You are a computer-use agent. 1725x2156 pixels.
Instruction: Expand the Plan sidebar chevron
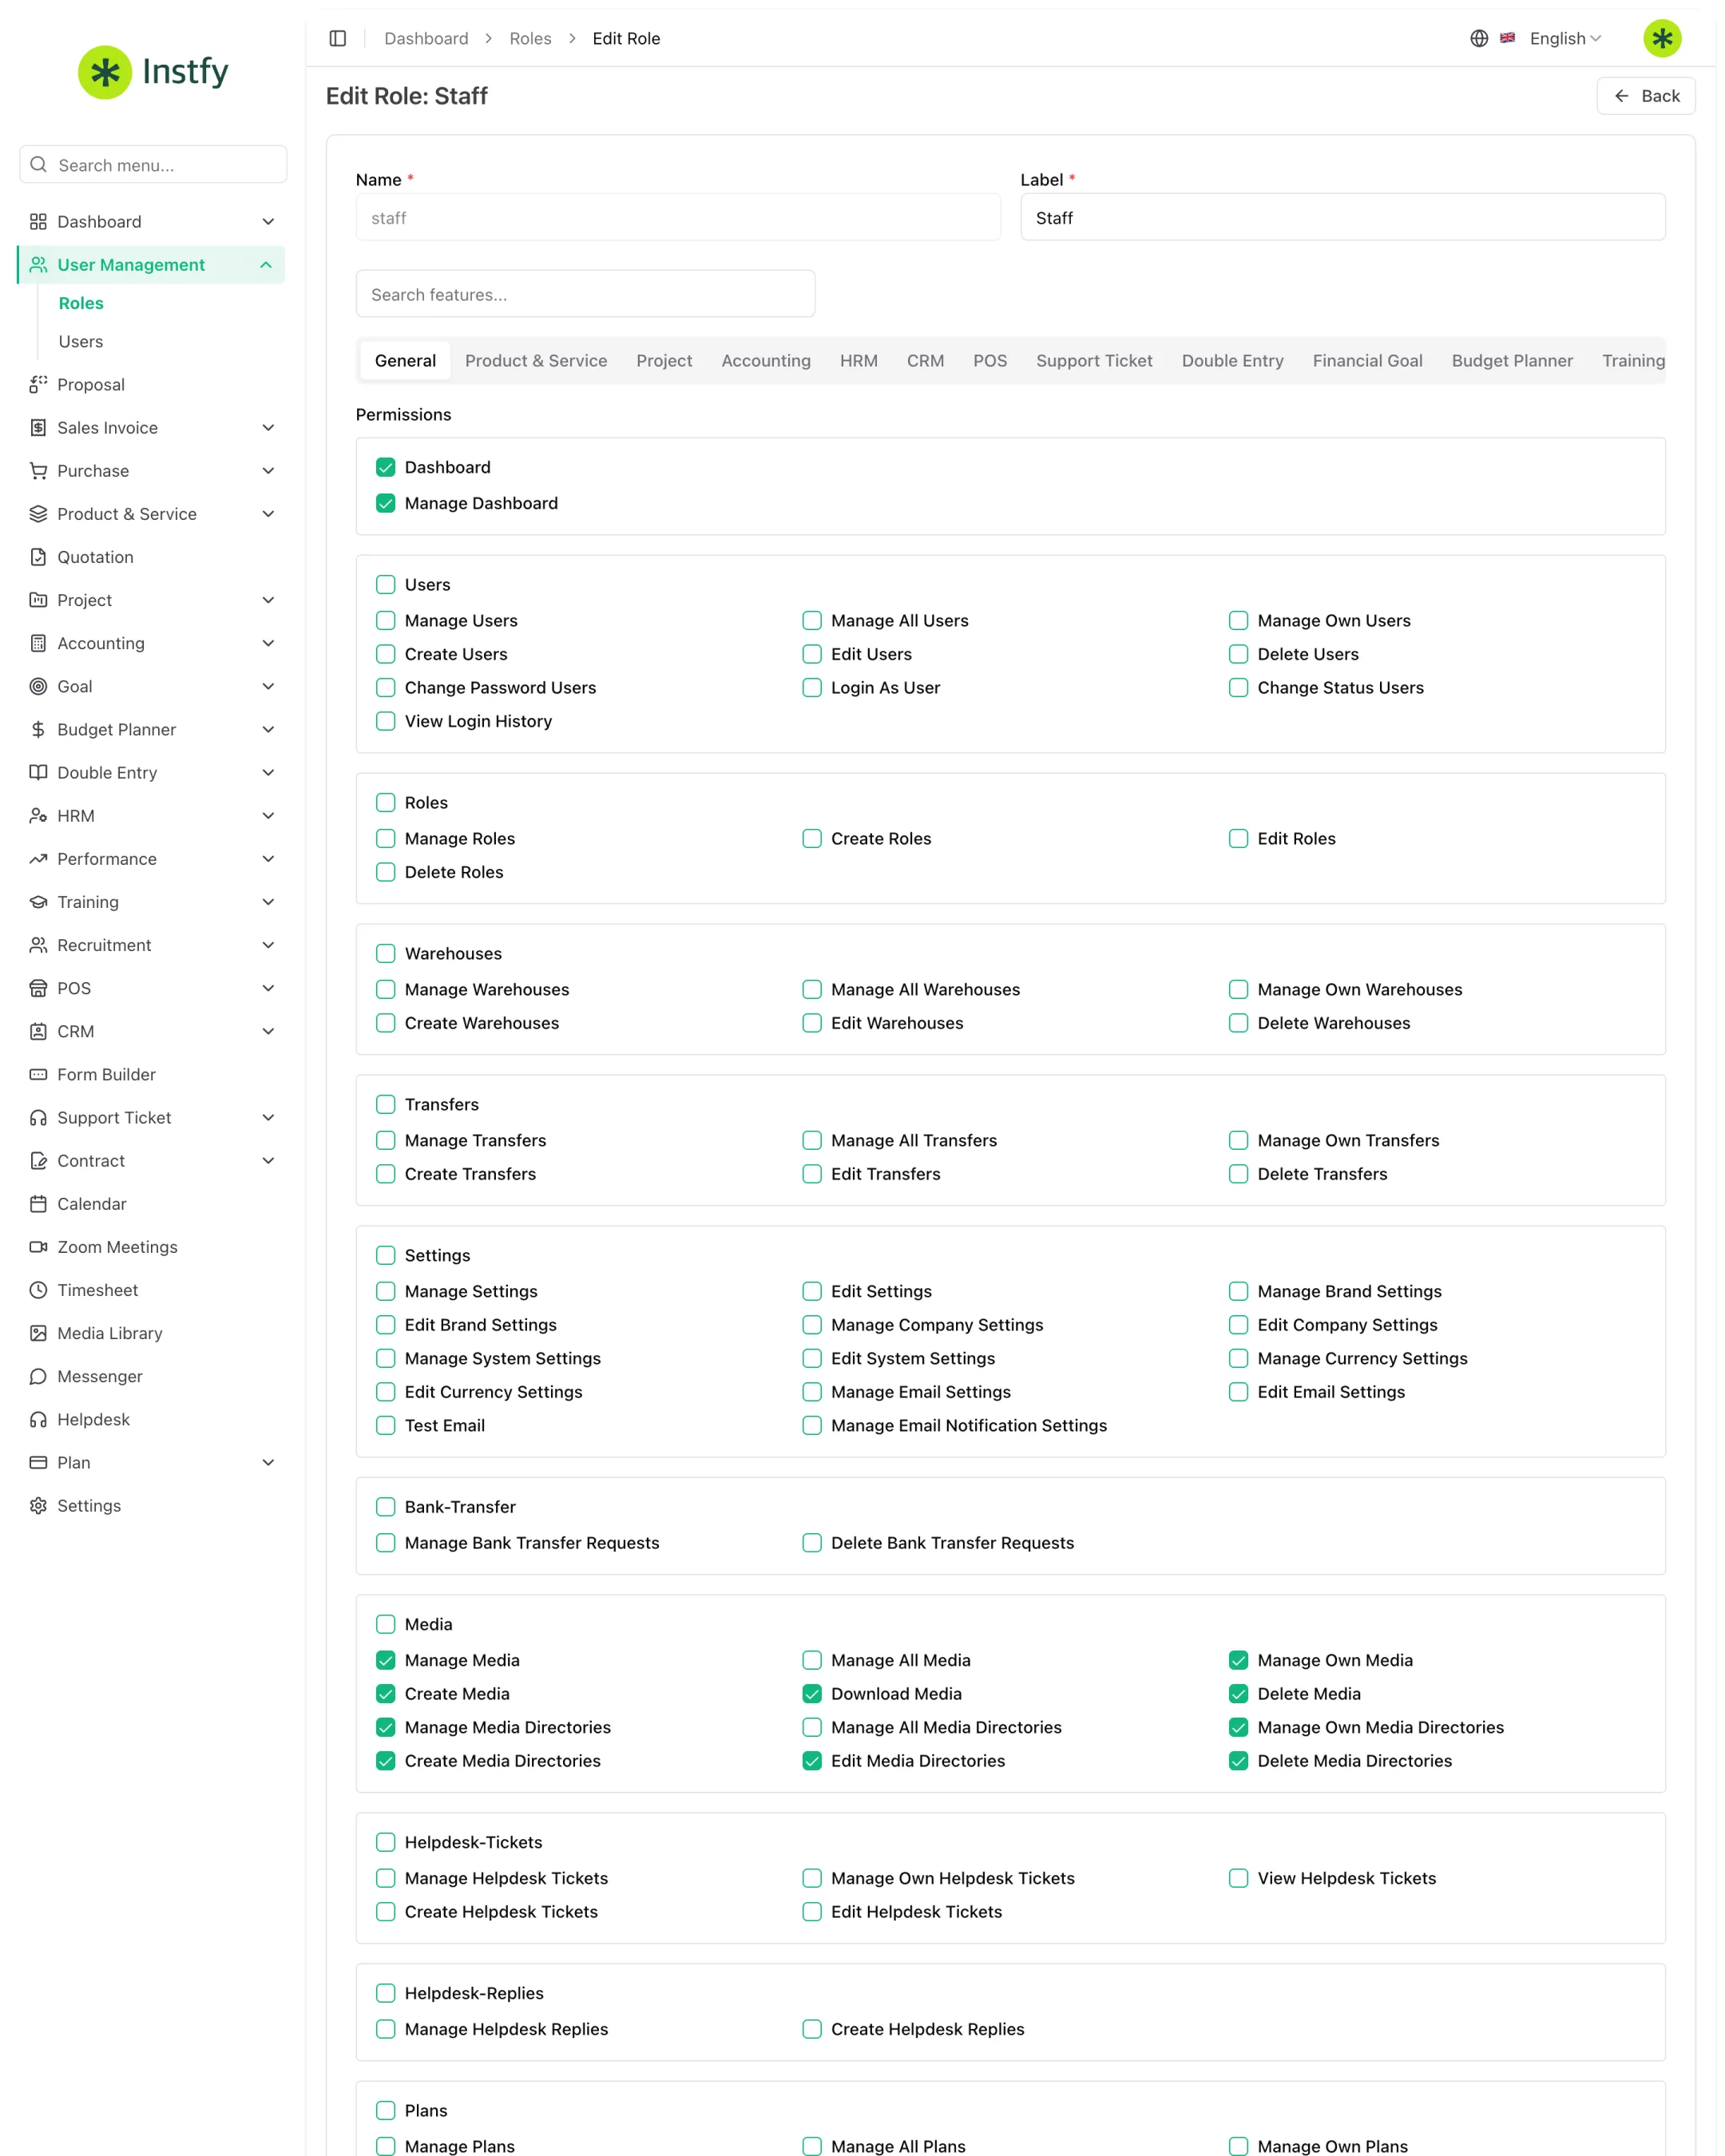point(268,1463)
